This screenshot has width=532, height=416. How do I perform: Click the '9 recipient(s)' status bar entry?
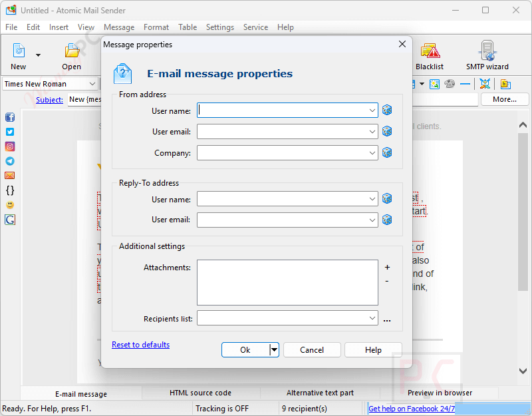pos(305,409)
